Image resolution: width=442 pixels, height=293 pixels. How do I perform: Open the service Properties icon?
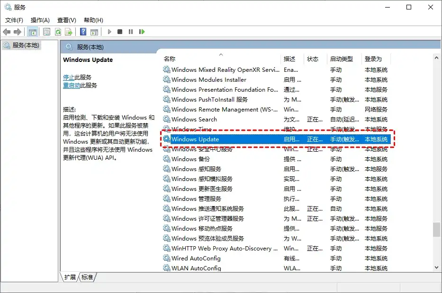[x=46, y=32]
